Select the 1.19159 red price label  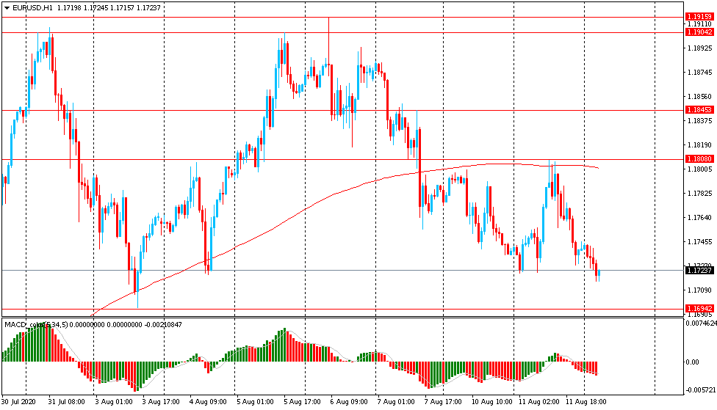699,17
